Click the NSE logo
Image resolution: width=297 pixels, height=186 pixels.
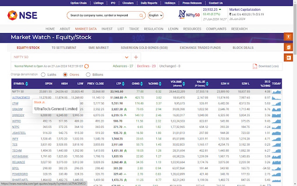[x=22, y=15]
